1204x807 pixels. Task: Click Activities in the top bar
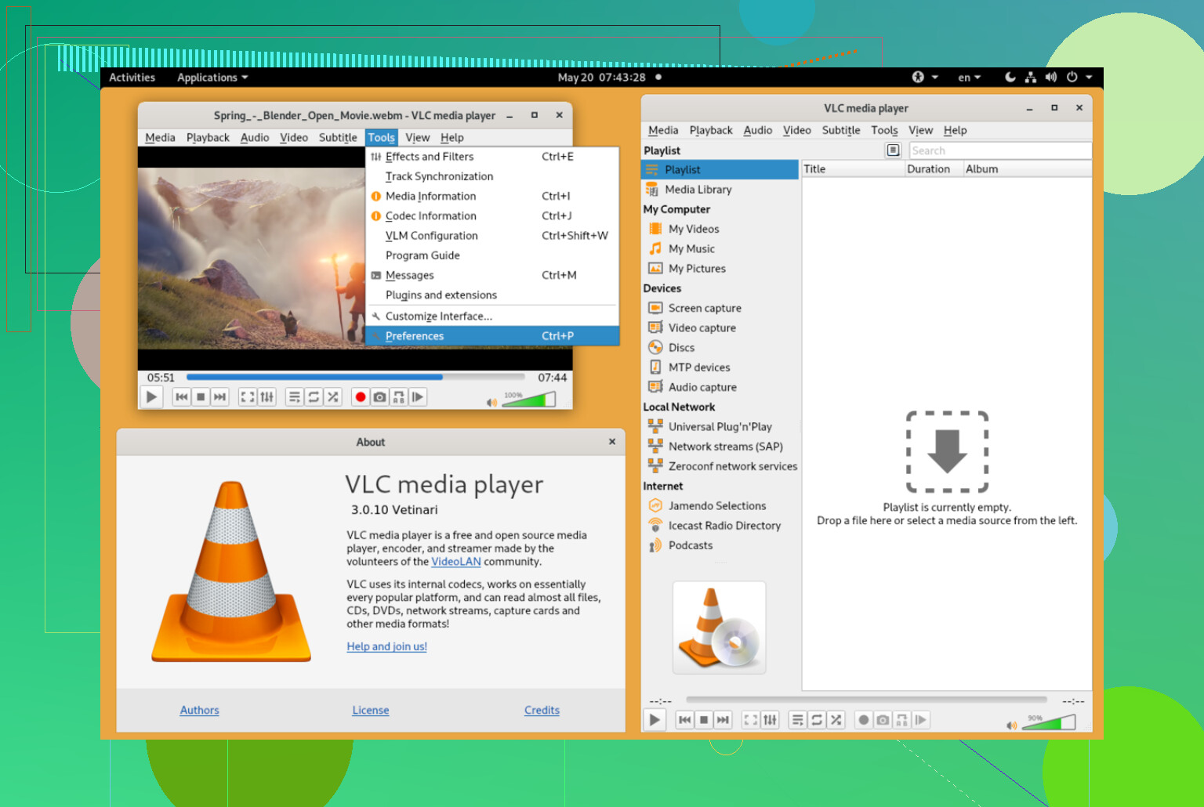coord(132,78)
